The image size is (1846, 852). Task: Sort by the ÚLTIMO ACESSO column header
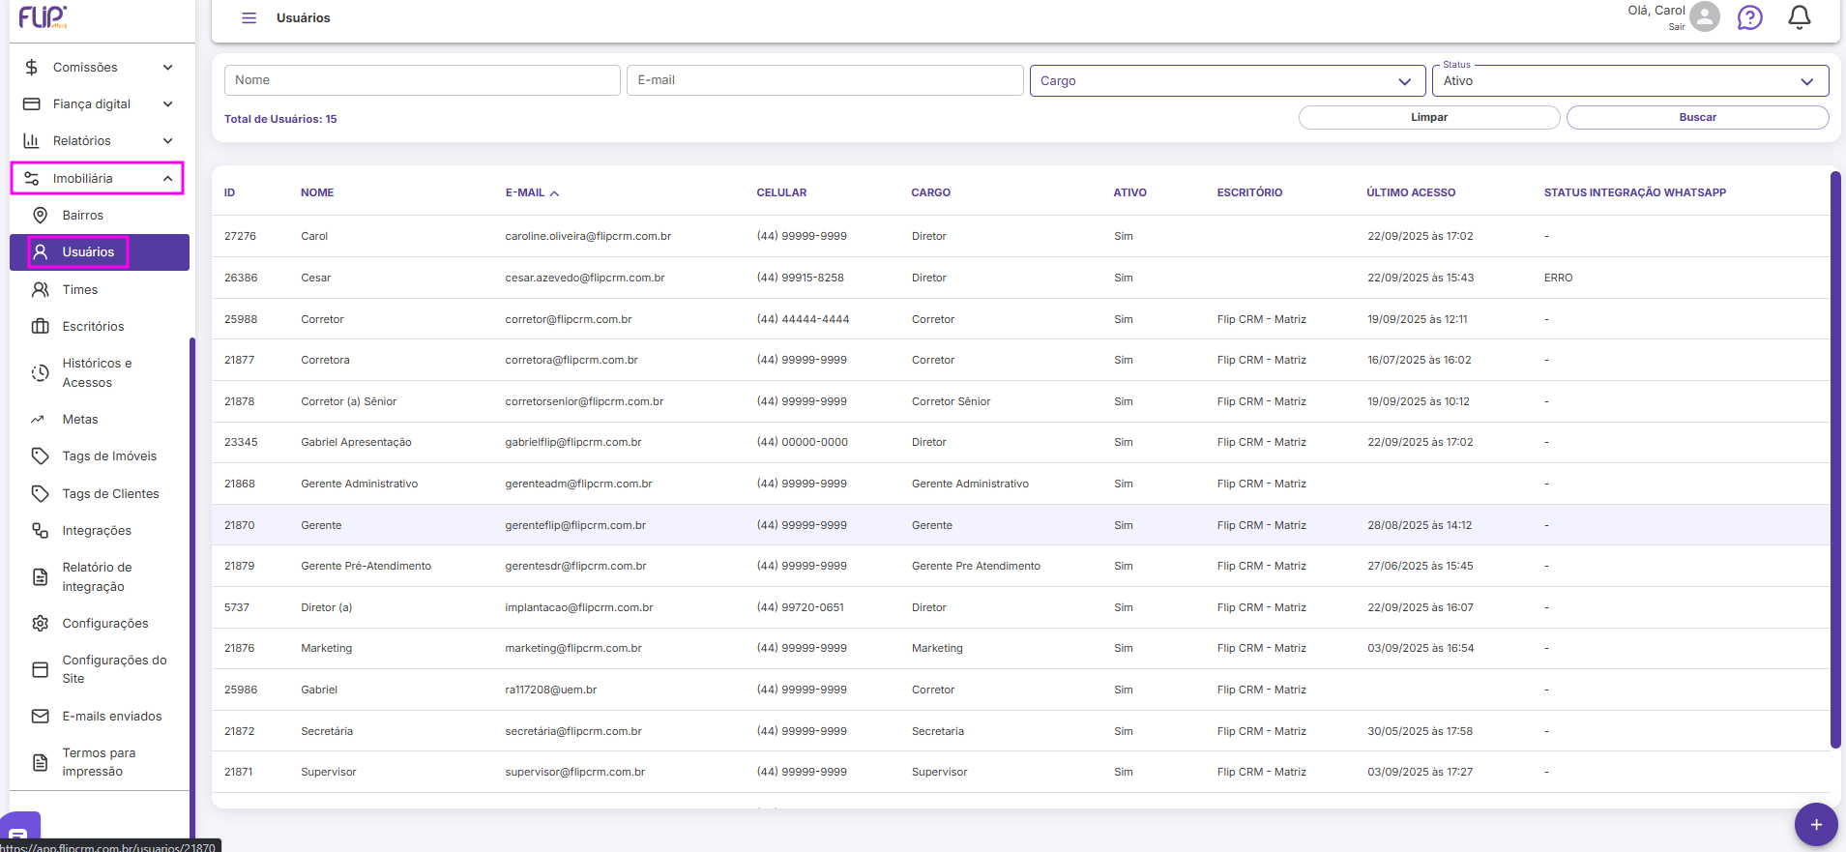pyautogui.click(x=1411, y=193)
